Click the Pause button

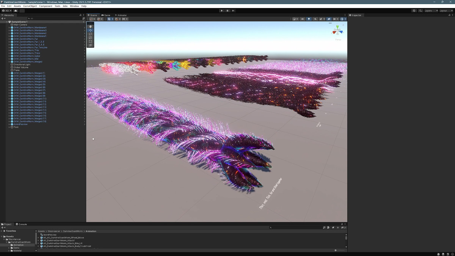click(x=227, y=11)
